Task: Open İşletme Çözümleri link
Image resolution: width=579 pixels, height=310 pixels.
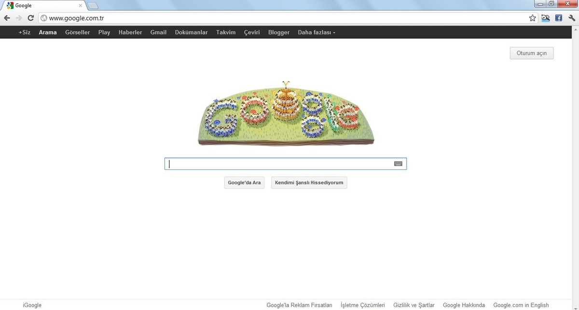Action: coord(363,305)
